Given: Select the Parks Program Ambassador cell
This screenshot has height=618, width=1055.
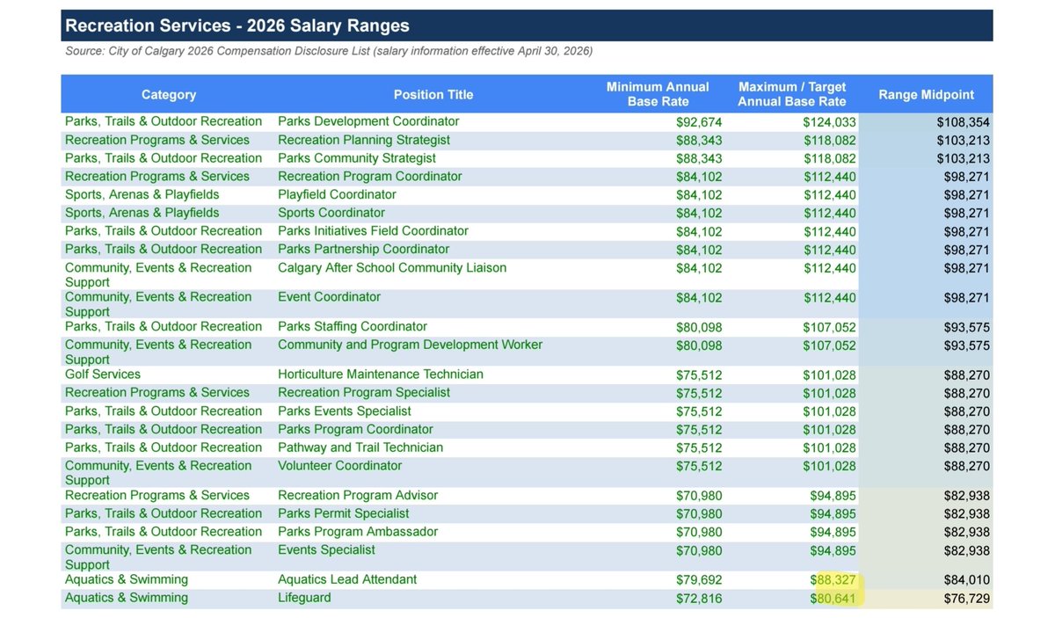Looking at the screenshot, I should tap(358, 532).
